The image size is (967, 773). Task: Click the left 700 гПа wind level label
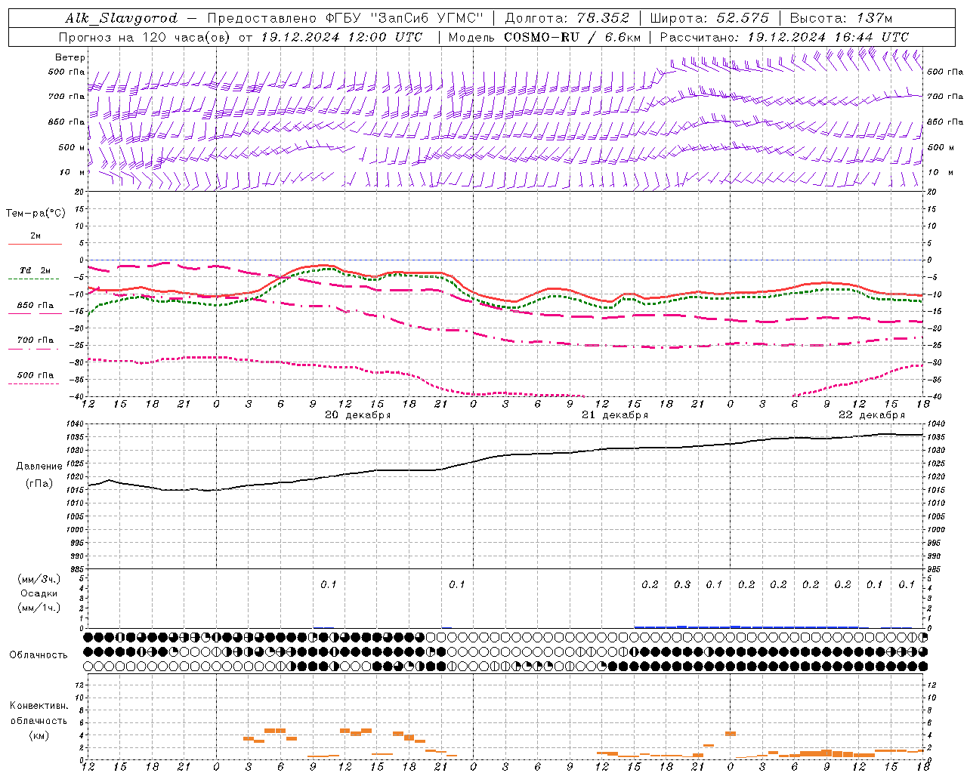[x=66, y=97]
